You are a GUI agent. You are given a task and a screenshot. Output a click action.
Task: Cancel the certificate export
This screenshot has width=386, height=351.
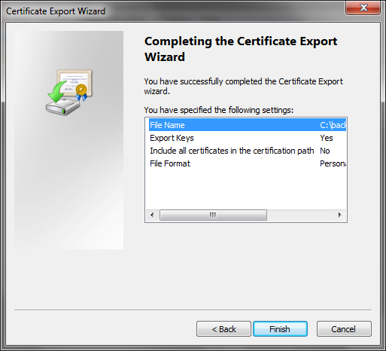click(x=344, y=329)
